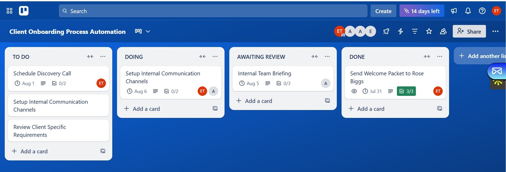Screen dimensions: 506x172
Task: Click the Create button
Action: coord(383,11)
